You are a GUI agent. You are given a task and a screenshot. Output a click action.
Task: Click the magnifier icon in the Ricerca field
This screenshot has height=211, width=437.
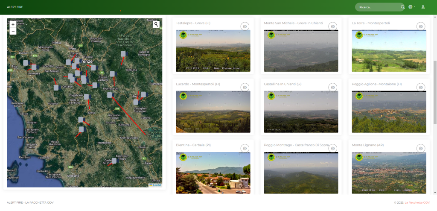coord(402,7)
